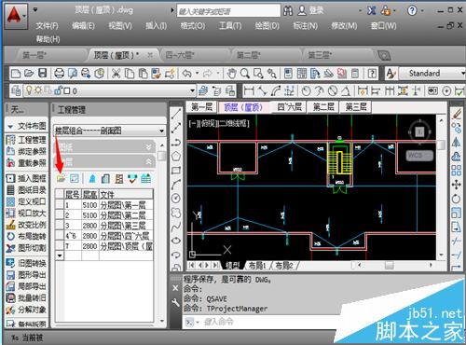Click the keyword search input field
The height and width of the screenshot is (345, 466).
(228, 11)
